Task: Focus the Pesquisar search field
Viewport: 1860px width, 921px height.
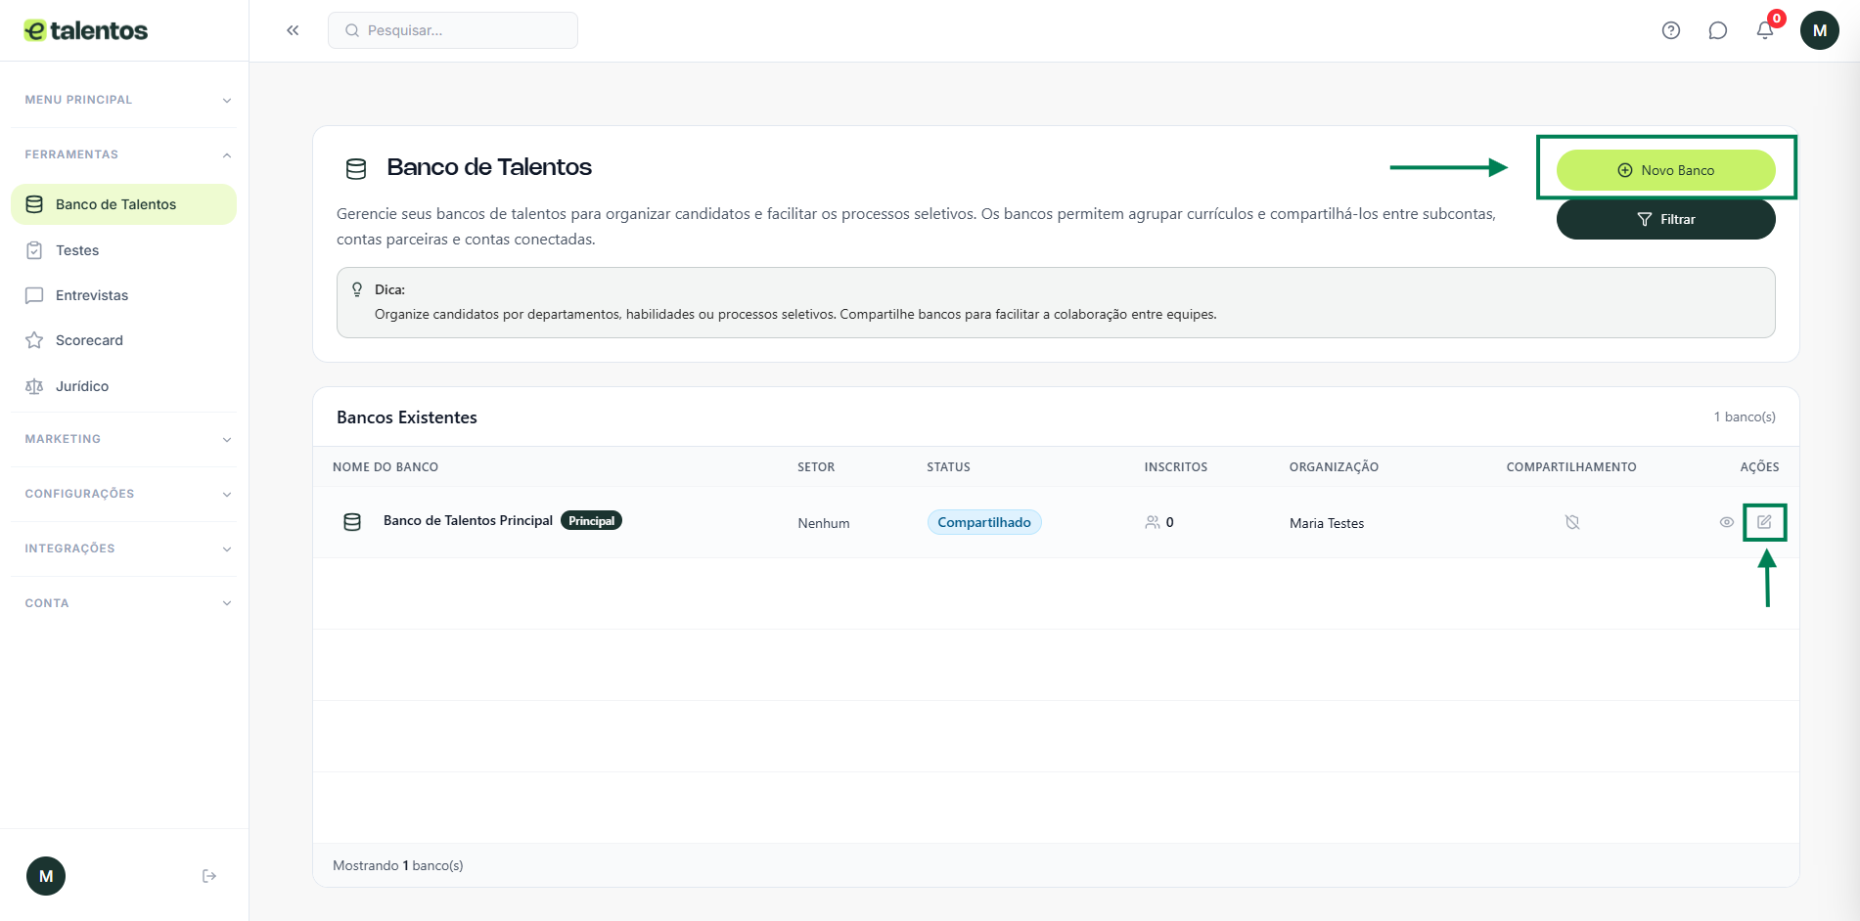Action: 460,30
